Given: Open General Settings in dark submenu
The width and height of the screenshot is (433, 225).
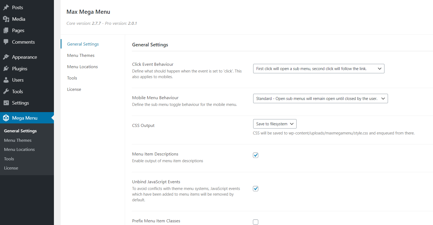Looking at the screenshot, I should (20, 131).
